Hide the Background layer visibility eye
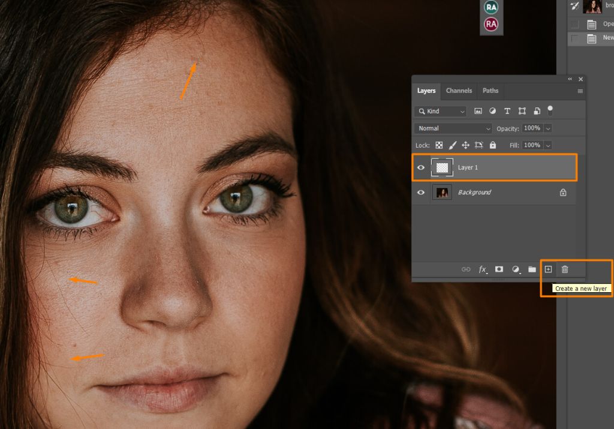 click(421, 192)
